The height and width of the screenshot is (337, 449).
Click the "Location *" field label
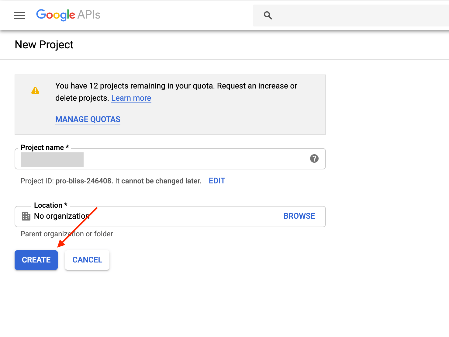pos(50,205)
